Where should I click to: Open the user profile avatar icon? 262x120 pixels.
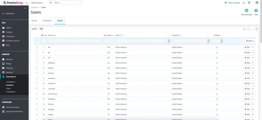tap(257, 3)
